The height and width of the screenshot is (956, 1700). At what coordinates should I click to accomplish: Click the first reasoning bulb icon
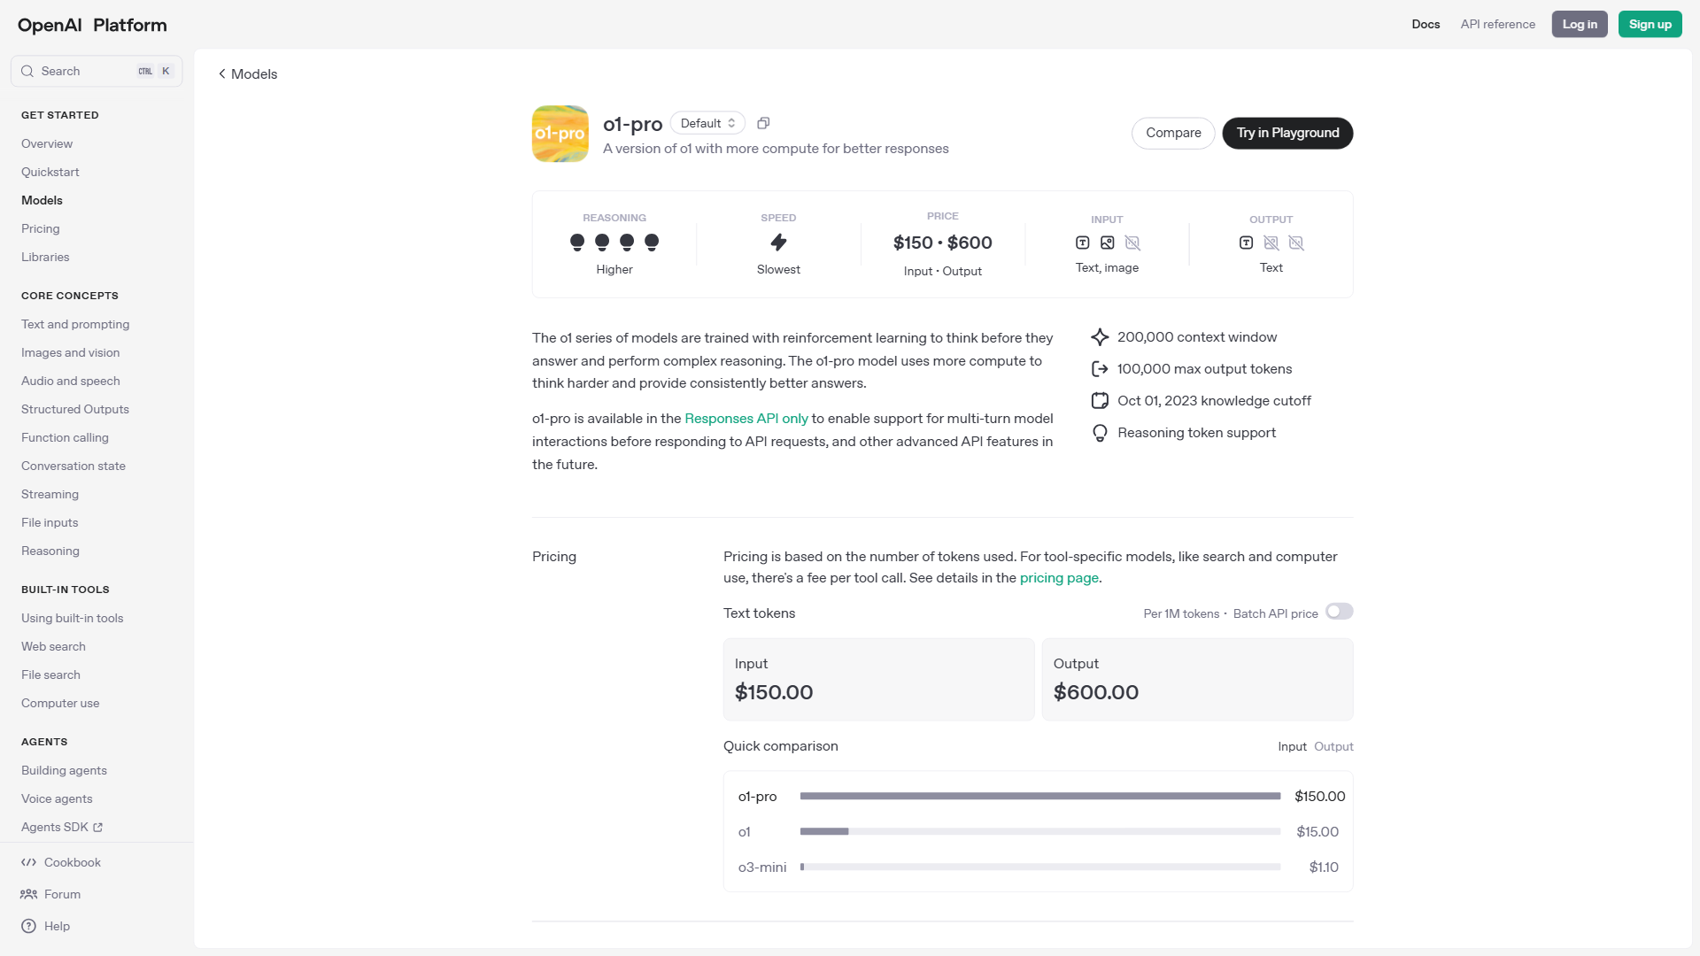(577, 242)
